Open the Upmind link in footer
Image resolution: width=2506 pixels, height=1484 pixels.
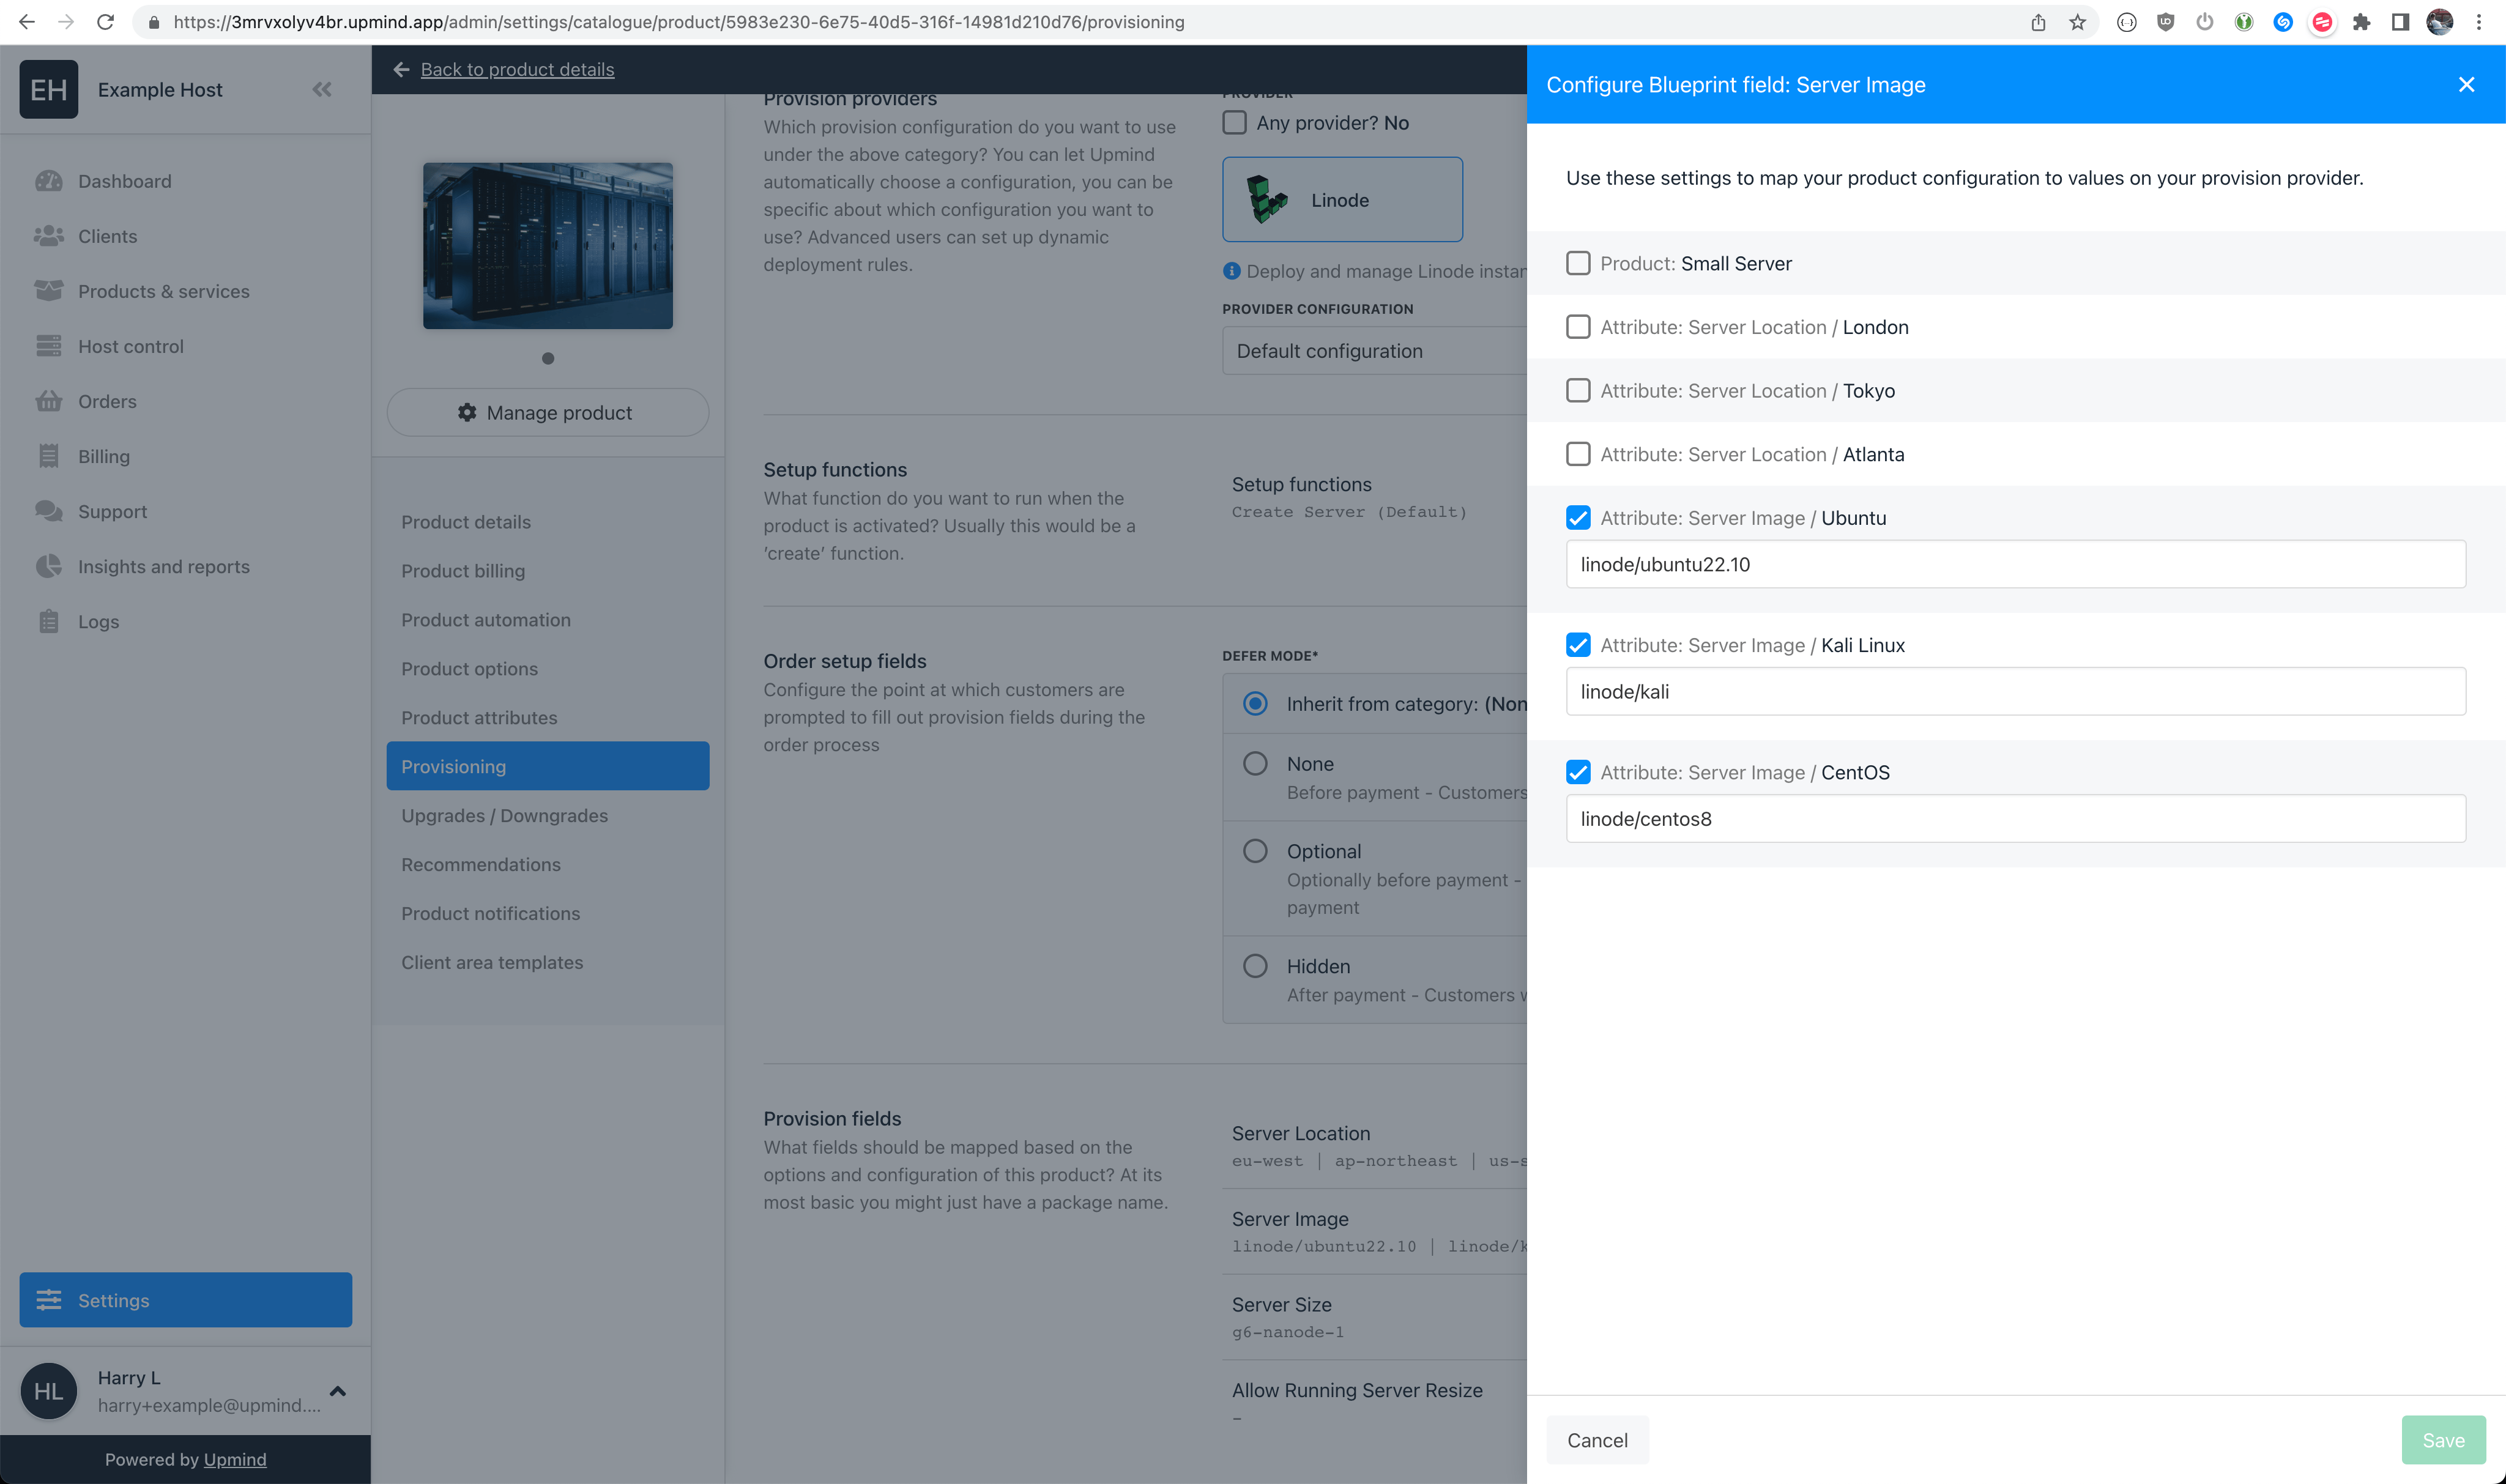[234, 1459]
